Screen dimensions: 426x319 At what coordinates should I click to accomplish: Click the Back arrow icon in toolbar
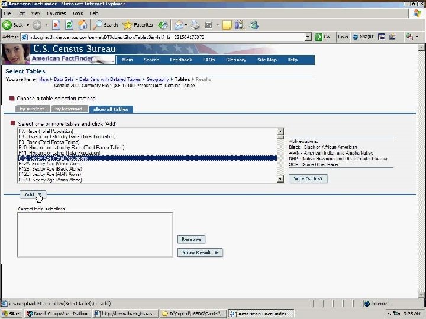7,25
